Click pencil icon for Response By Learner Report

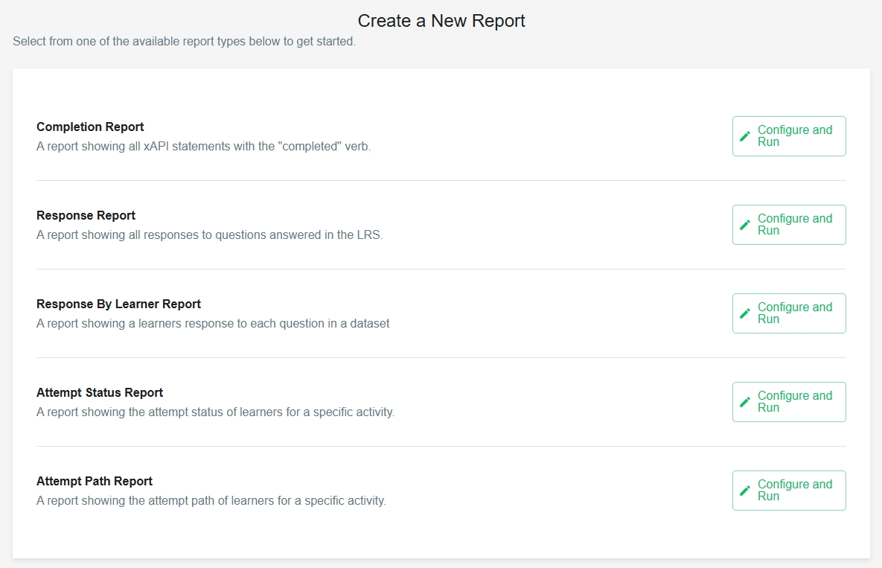[x=745, y=313]
